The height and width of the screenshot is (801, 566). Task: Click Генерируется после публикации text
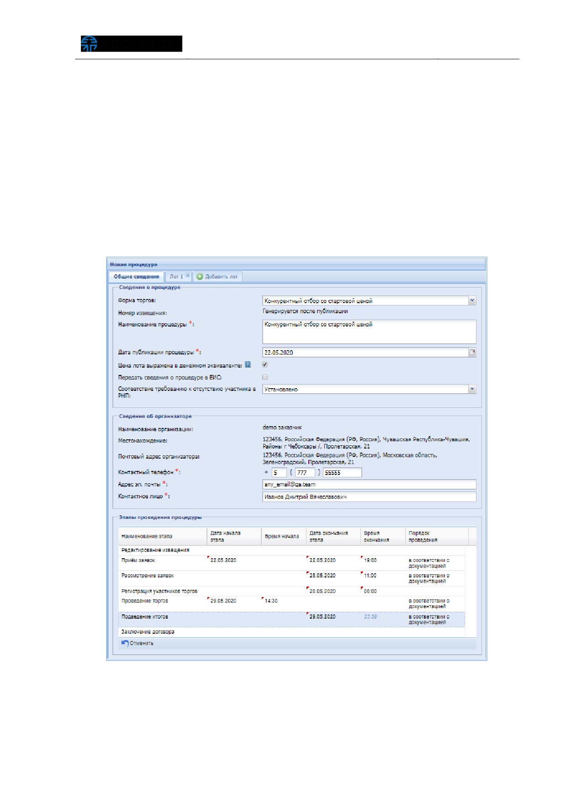[305, 311]
